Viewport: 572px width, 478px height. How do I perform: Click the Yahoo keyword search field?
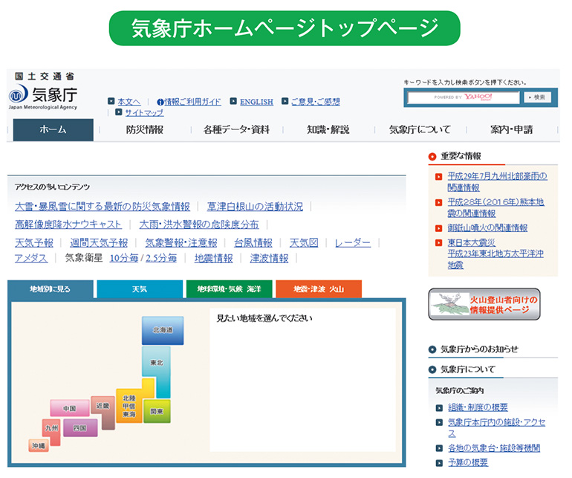point(464,97)
